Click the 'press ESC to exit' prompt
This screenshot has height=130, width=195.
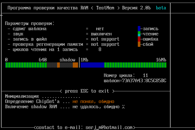click(x=87, y=91)
